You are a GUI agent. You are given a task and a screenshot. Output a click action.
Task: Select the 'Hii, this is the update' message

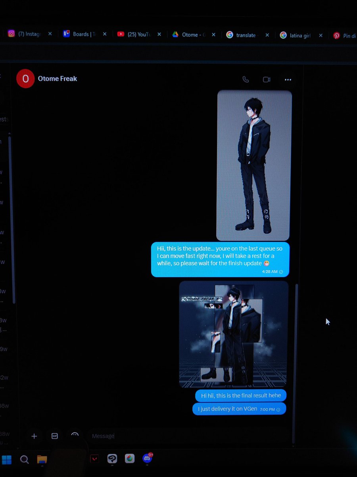(x=220, y=259)
